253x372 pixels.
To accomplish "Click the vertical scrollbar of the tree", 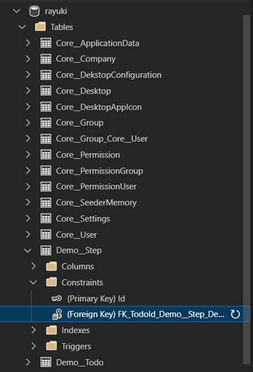I will 246,190.
